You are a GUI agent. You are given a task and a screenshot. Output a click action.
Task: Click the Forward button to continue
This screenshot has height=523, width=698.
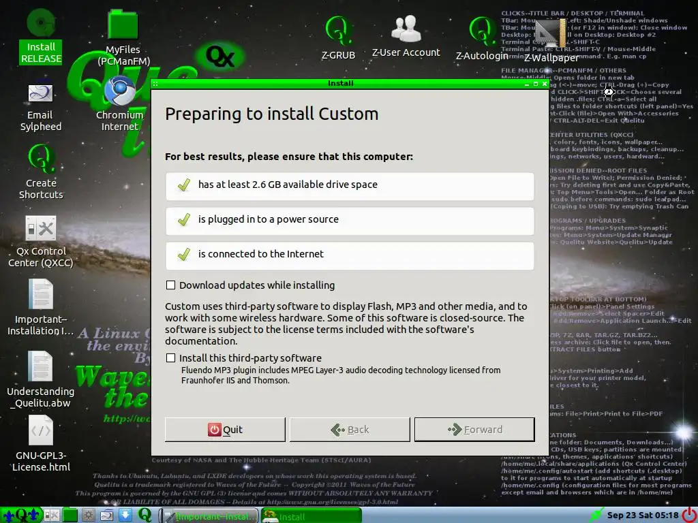[474, 430]
